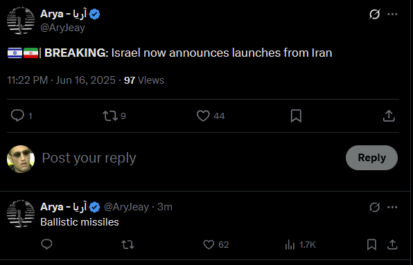Open the @AryJeay handle under the post author name
Viewport: 413px width, 265px height.
(62, 28)
